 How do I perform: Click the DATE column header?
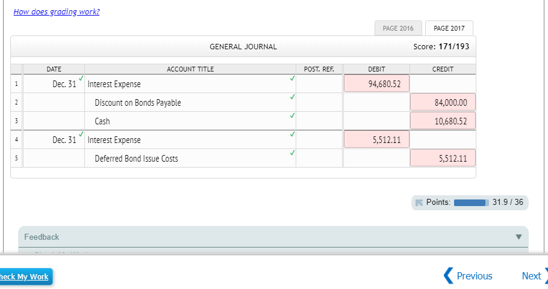[54, 69]
